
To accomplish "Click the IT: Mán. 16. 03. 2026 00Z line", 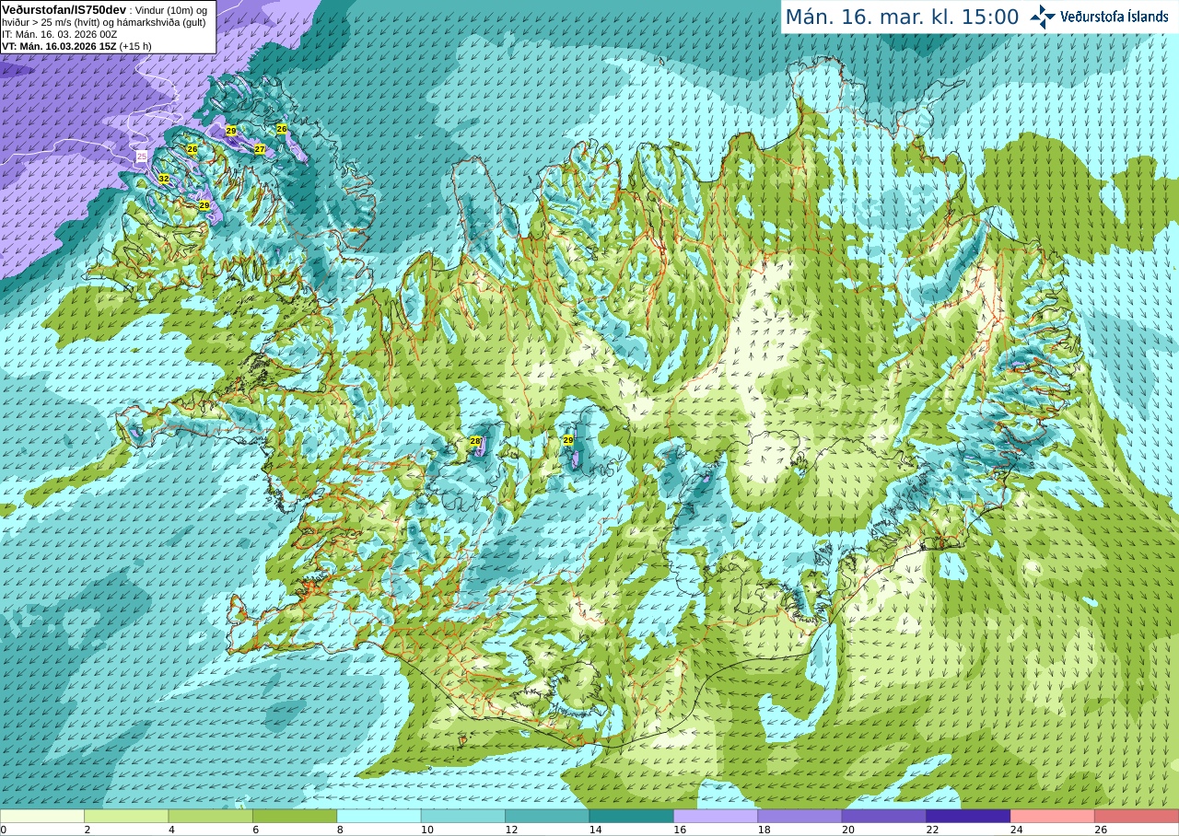I will click(59, 34).
